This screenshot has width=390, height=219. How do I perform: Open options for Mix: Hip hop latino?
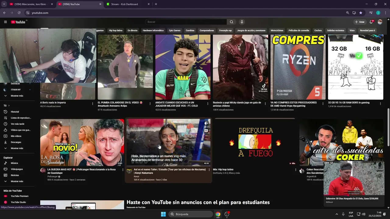tap(296, 170)
